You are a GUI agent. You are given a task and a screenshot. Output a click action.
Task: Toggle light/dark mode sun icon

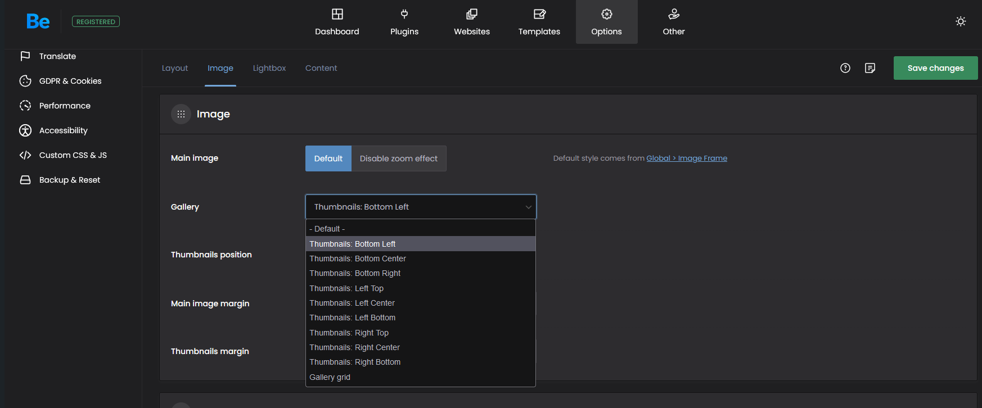[961, 21]
